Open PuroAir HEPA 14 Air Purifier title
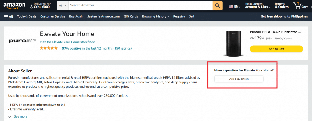 tap(275, 32)
